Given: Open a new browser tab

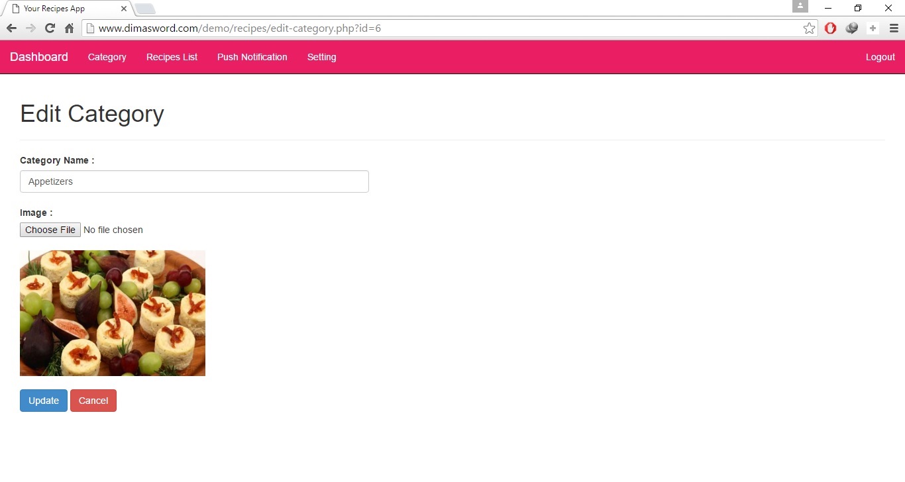Looking at the screenshot, I should 145,9.
